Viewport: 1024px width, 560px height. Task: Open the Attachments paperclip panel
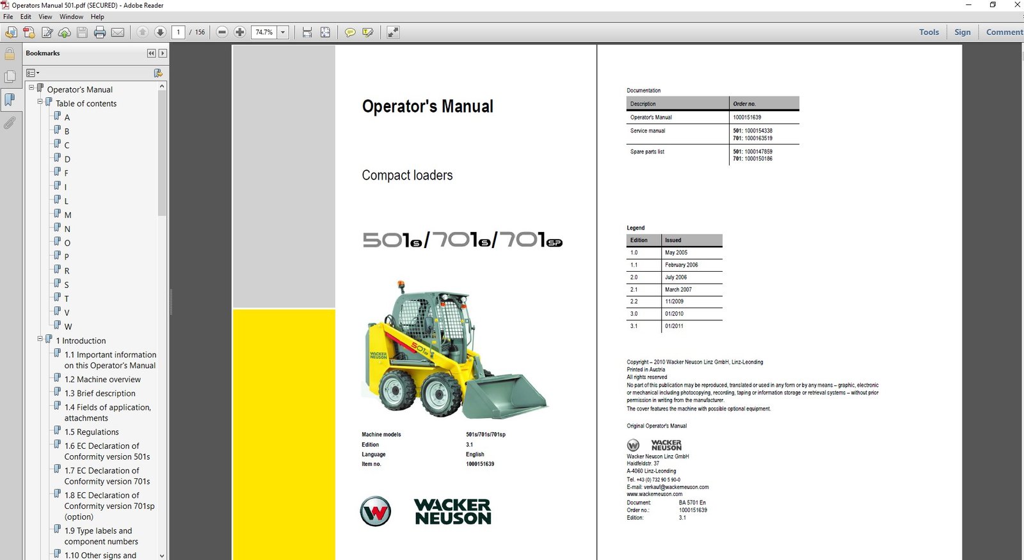[10, 123]
